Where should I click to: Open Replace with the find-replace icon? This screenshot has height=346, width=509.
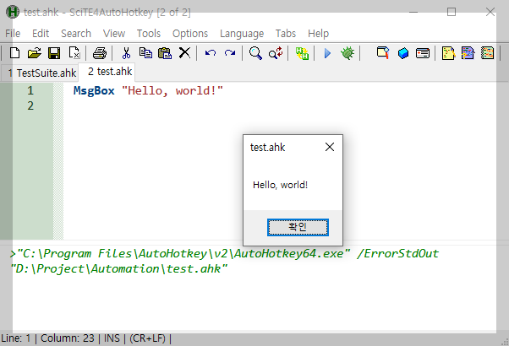click(x=276, y=53)
